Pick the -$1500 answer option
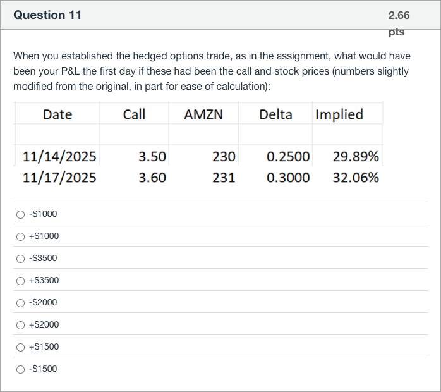 click(21, 369)
